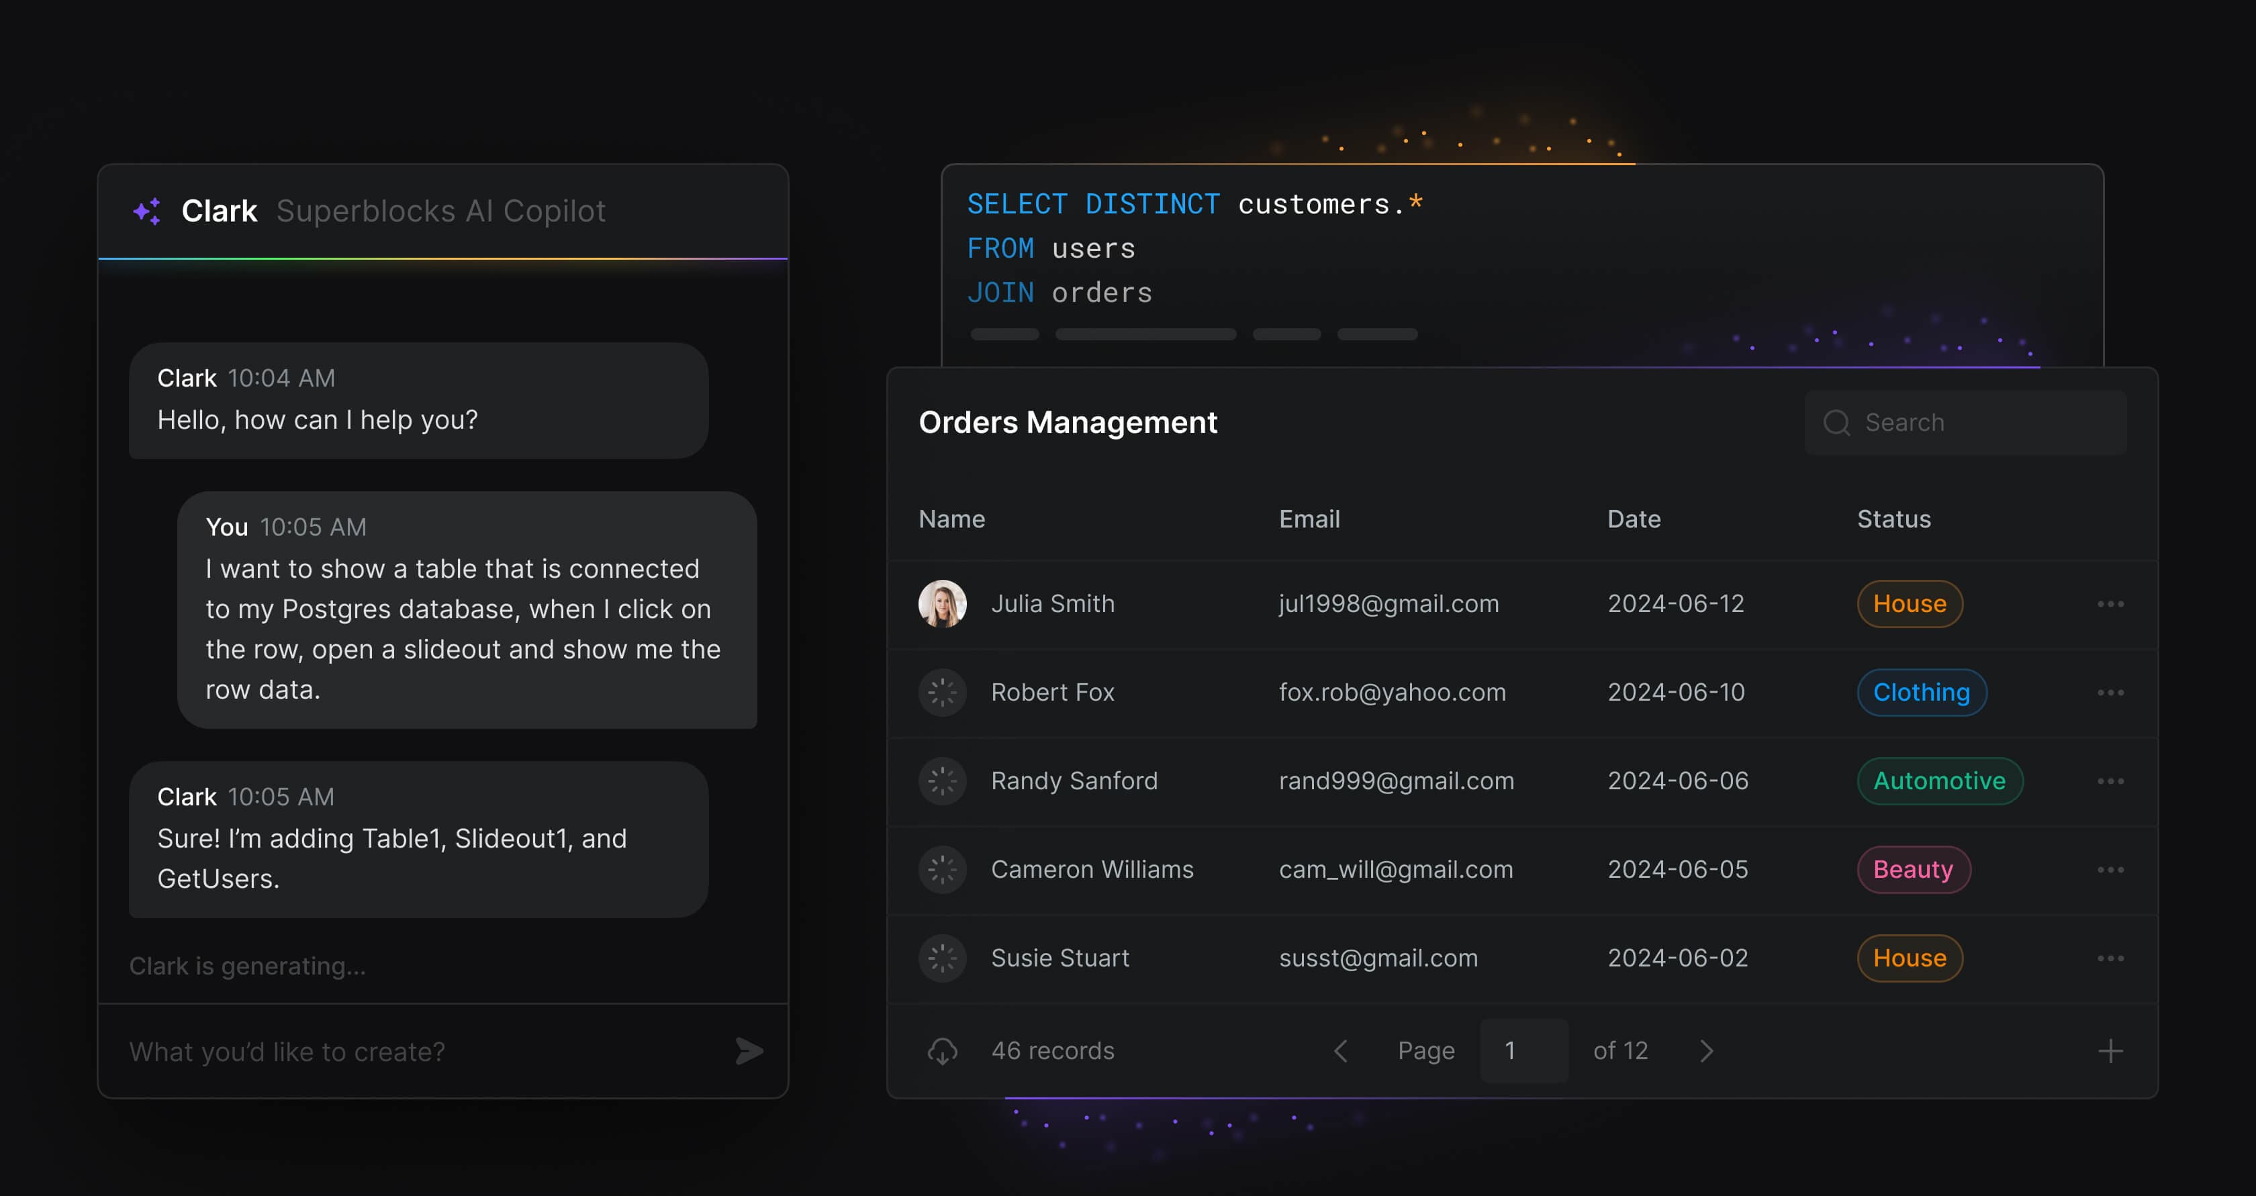This screenshot has width=2256, height=1196.
Task: Click the email rand999@gmail.com
Action: pyautogui.click(x=1396, y=780)
